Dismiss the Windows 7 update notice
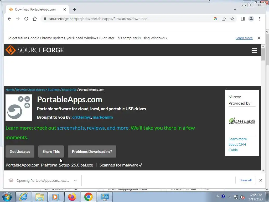The width and height of the screenshot is (269, 202). (x=259, y=38)
